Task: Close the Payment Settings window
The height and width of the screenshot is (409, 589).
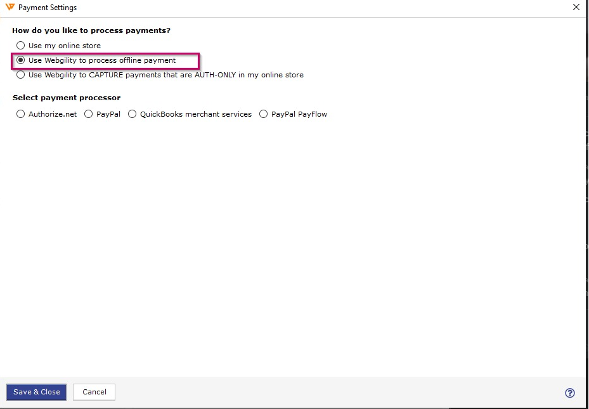Action: [x=576, y=7]
